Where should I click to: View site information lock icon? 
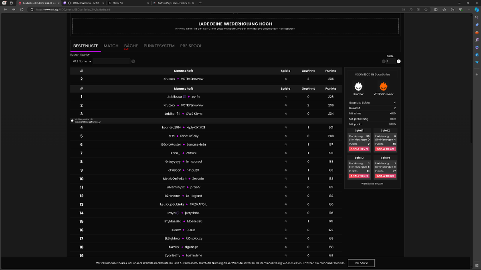(x=32, y=9)
